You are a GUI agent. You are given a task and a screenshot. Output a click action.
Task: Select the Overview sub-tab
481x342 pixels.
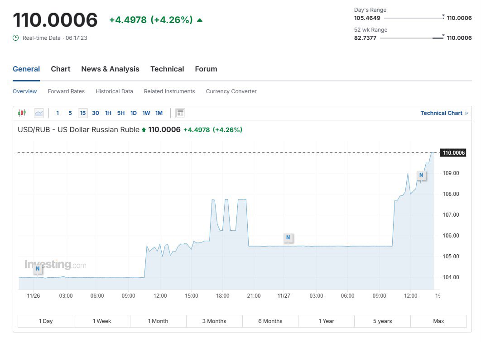tap(24, 91)
